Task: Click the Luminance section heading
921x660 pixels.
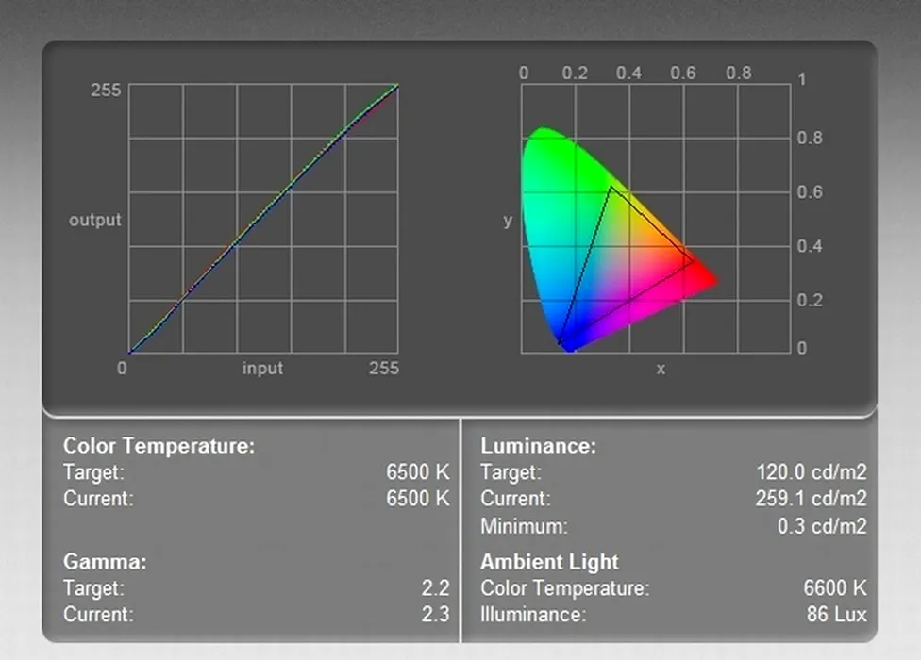Action: click(x=538, y=446)
